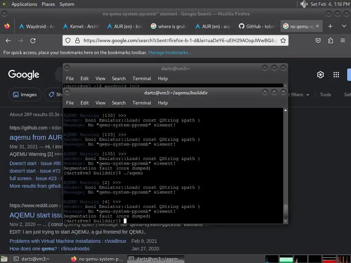Image resolution: width=351 pixels, height=263 pixels.
Task: Click the show desktop icon in the bottom panel
Action: coord(4,259)
